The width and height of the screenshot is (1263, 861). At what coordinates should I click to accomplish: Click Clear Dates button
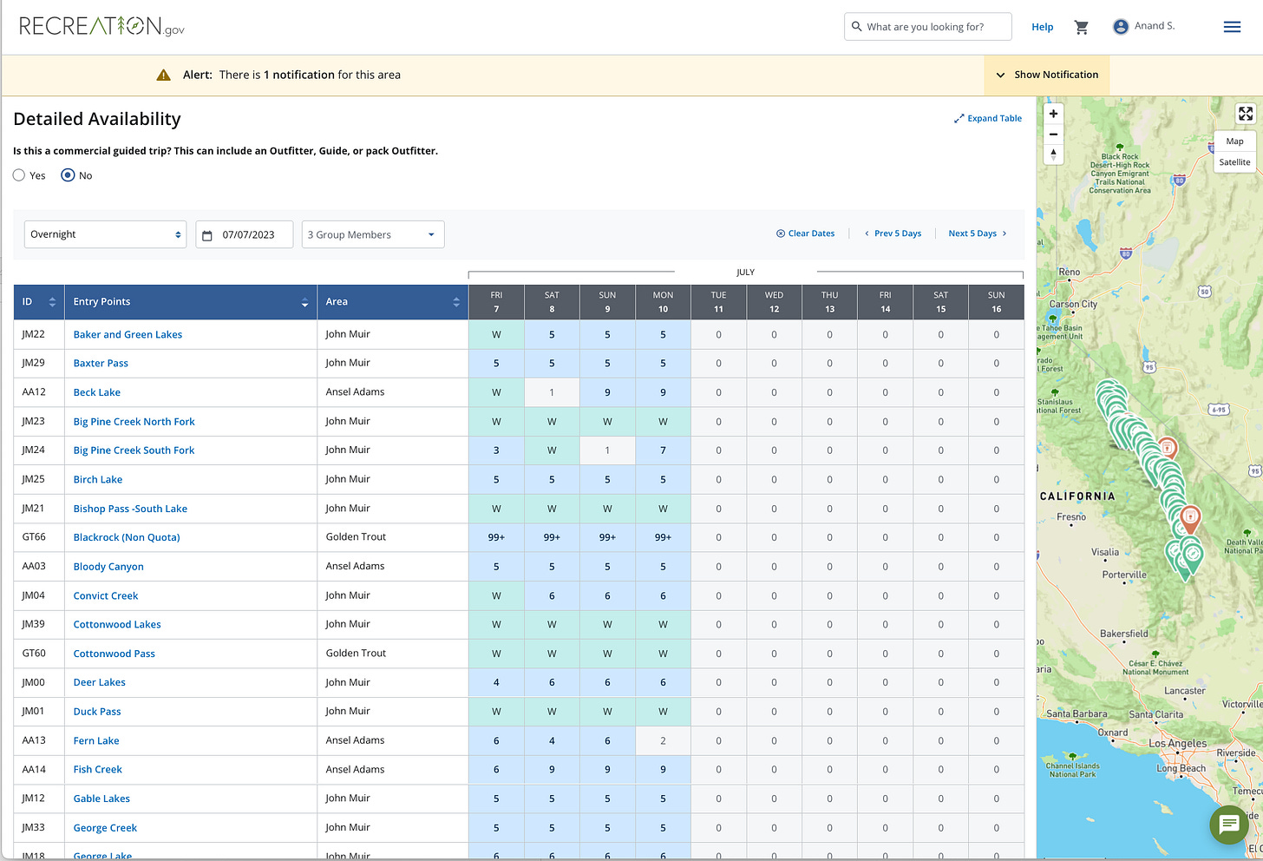point(805,233)
